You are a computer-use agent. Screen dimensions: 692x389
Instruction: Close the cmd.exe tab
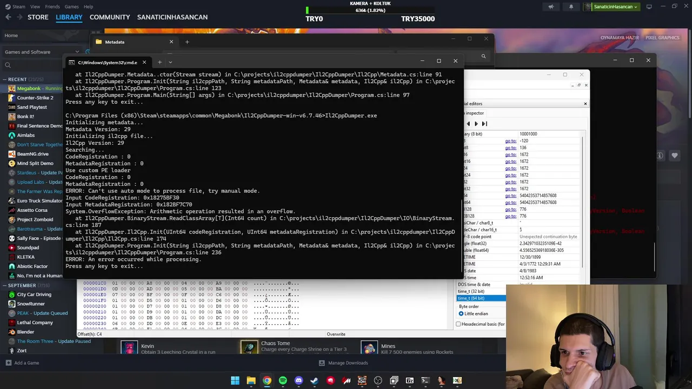[144, 62]
